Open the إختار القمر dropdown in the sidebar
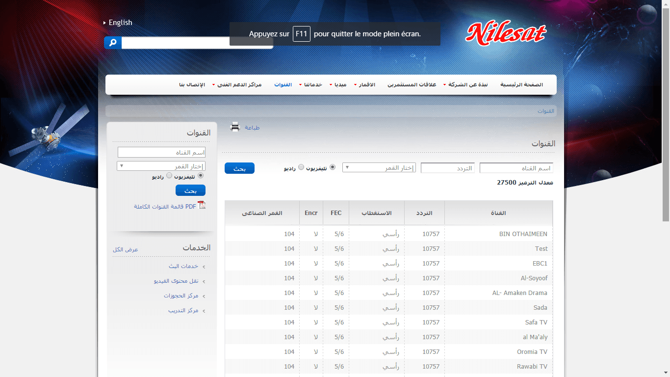 click(161, 166)
